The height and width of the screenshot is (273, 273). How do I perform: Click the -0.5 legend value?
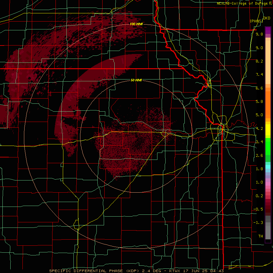tap(258, 209)
